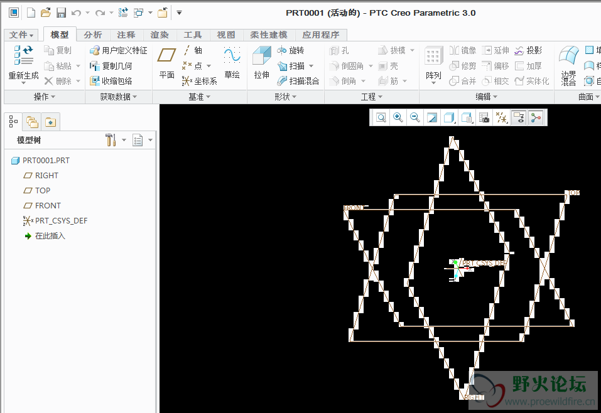The height and width of the screenshot is (413, 601).
Task: Create a datum 轴 axis
Action: pyautogui.click(x=192, y=50)
